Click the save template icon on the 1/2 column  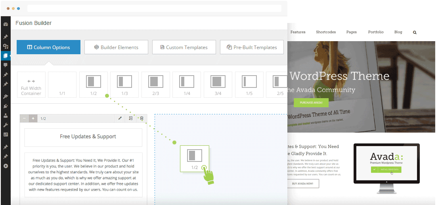[131, 118]
